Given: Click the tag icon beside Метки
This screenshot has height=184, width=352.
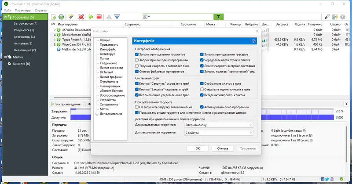Looking at the screenshot, I should point(9,57).
